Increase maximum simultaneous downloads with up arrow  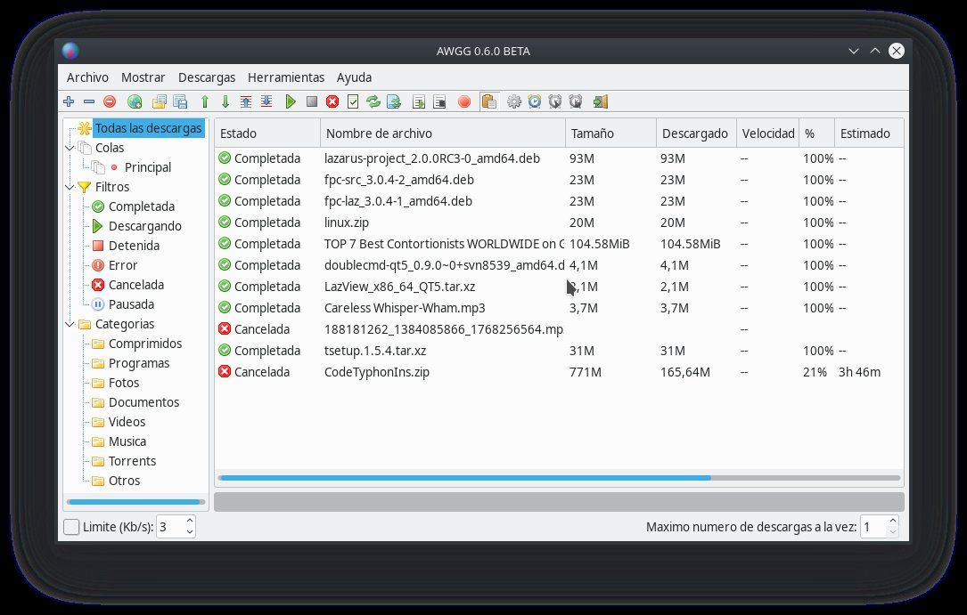coord(892,522)
